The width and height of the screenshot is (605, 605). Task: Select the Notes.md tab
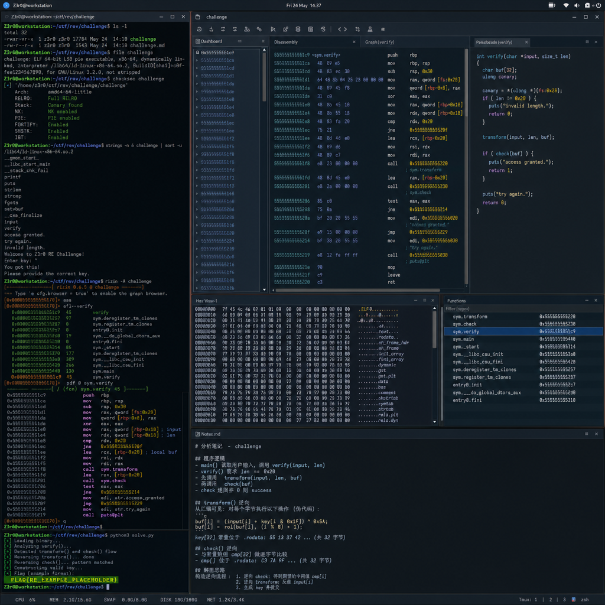click(x=210, y=434)
